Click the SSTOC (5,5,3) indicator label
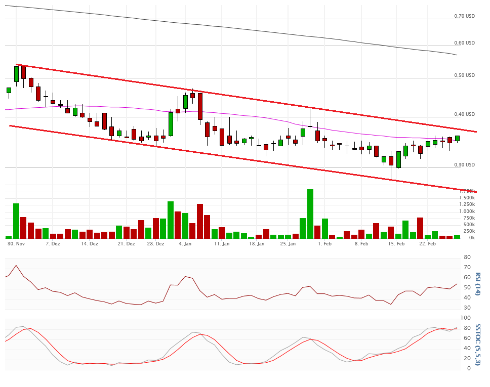Viewport: 490px width, 387px height. click(477, 343)
